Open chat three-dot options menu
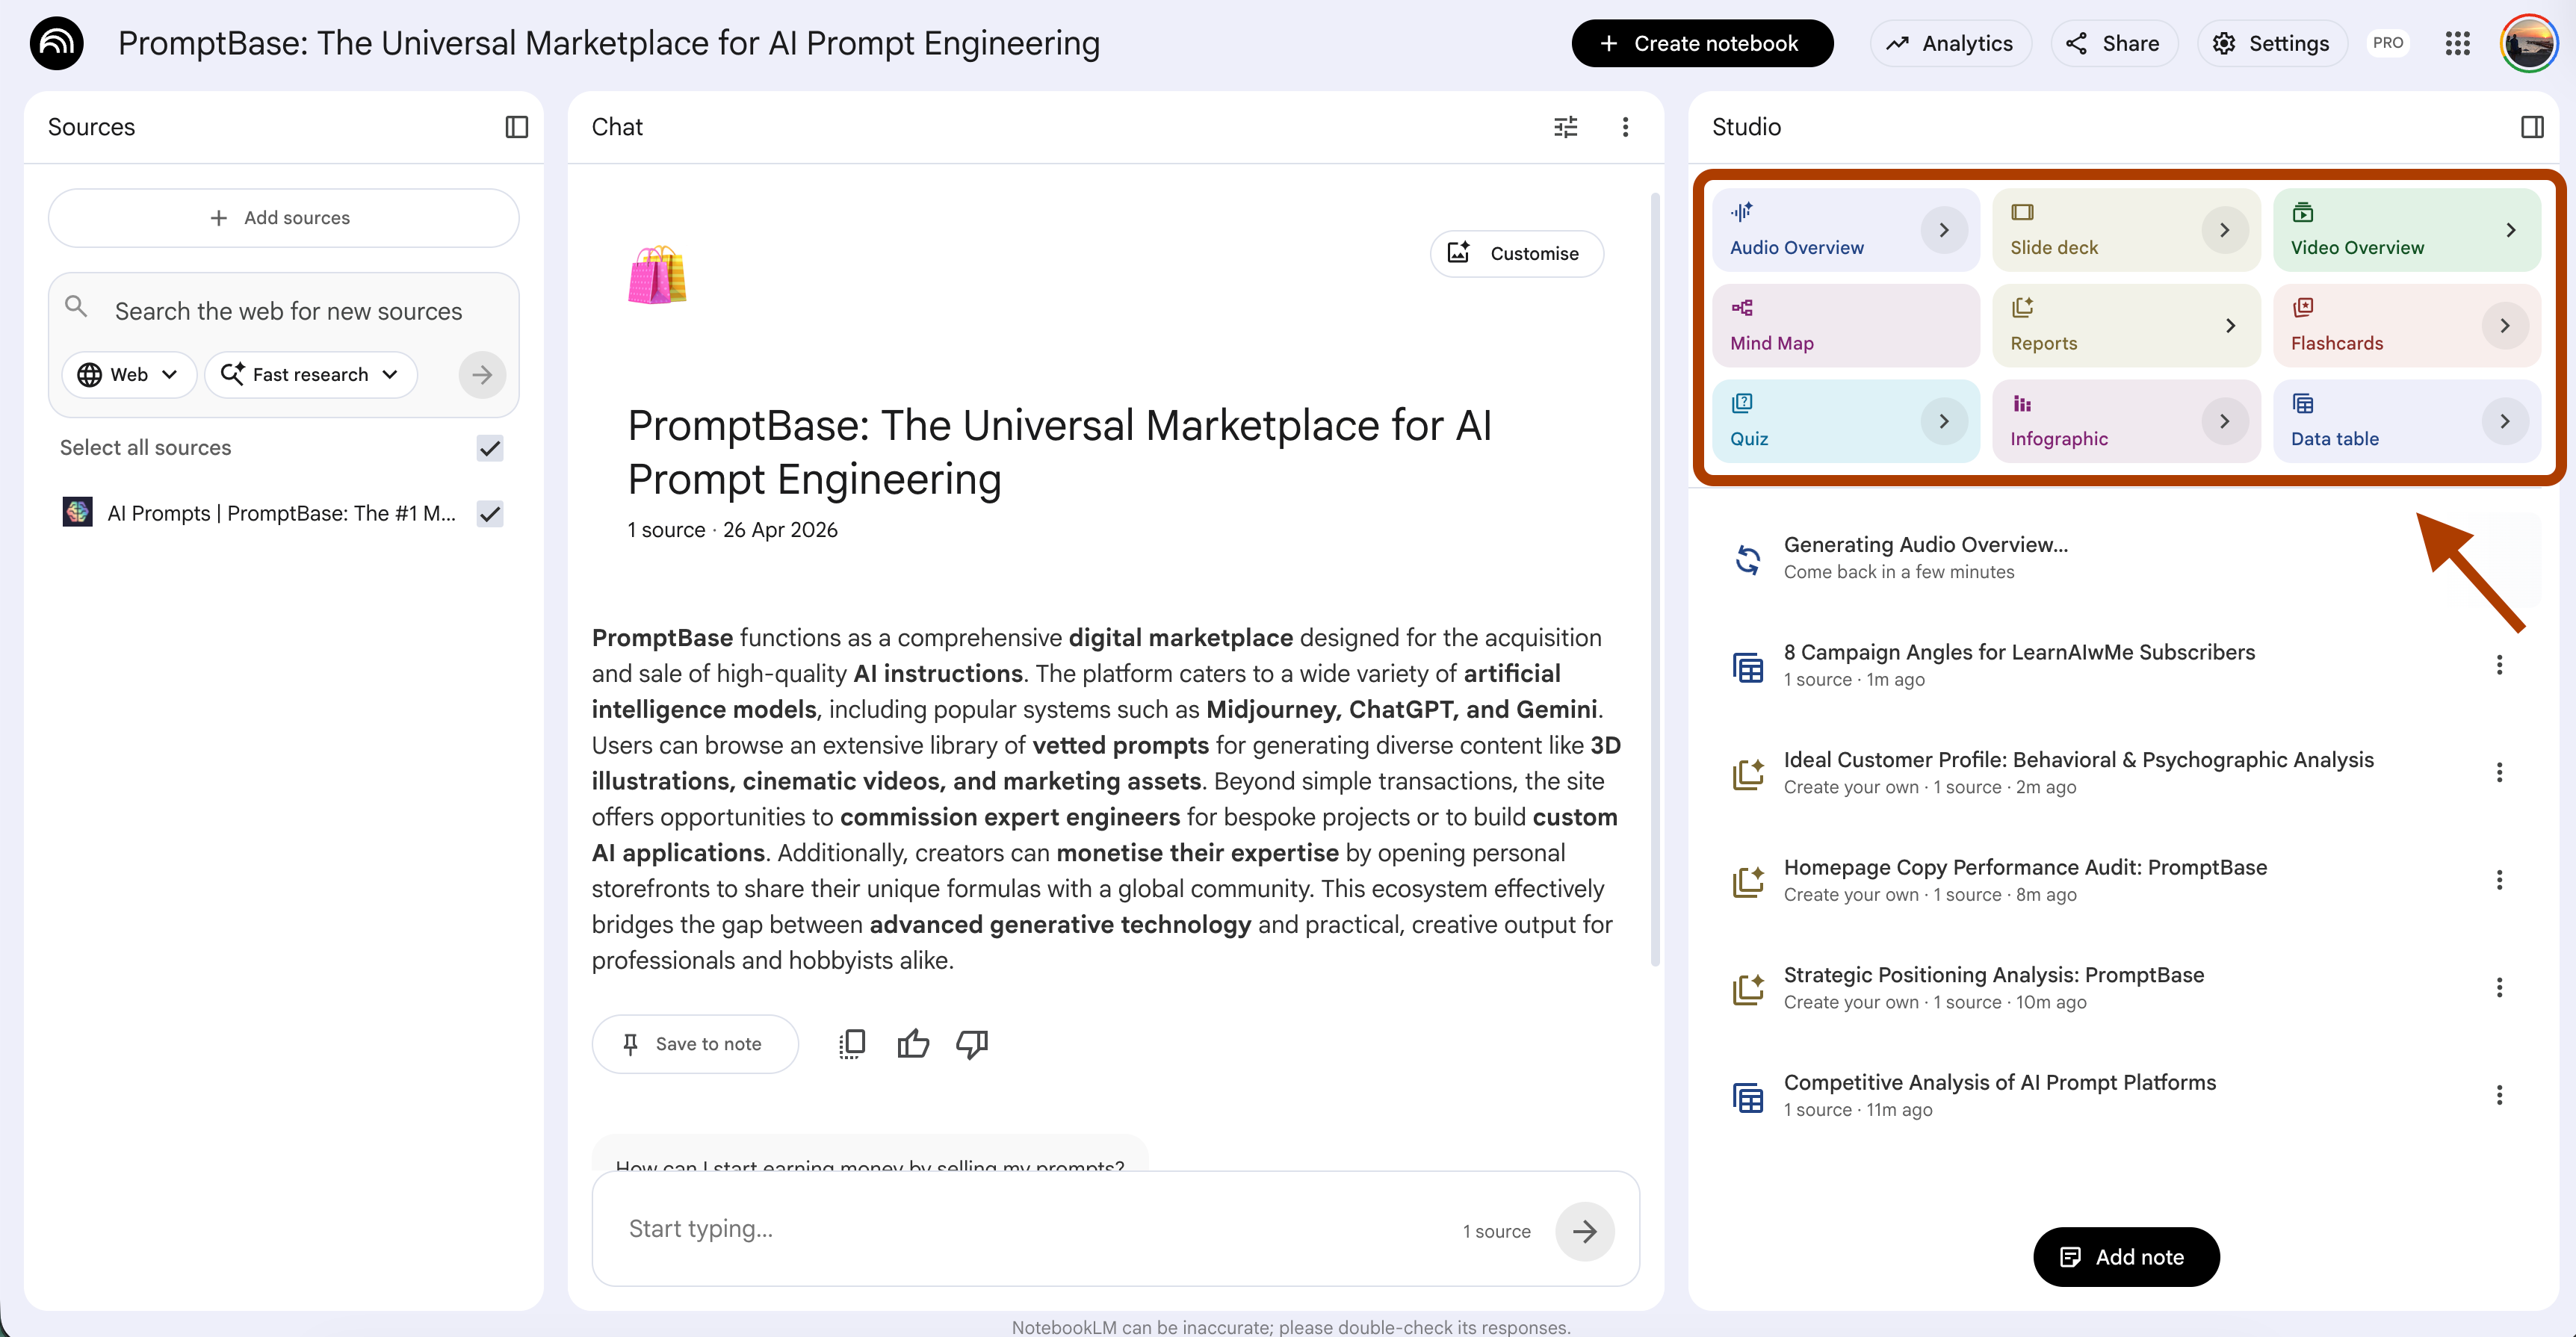Viewport: 2576px width, 1337px height. [1625, 127]
